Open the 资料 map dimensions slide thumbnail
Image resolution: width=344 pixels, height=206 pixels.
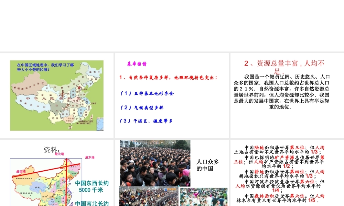57,173
